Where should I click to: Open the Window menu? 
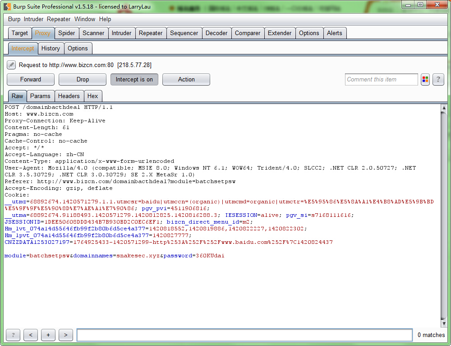pos(85,19)
